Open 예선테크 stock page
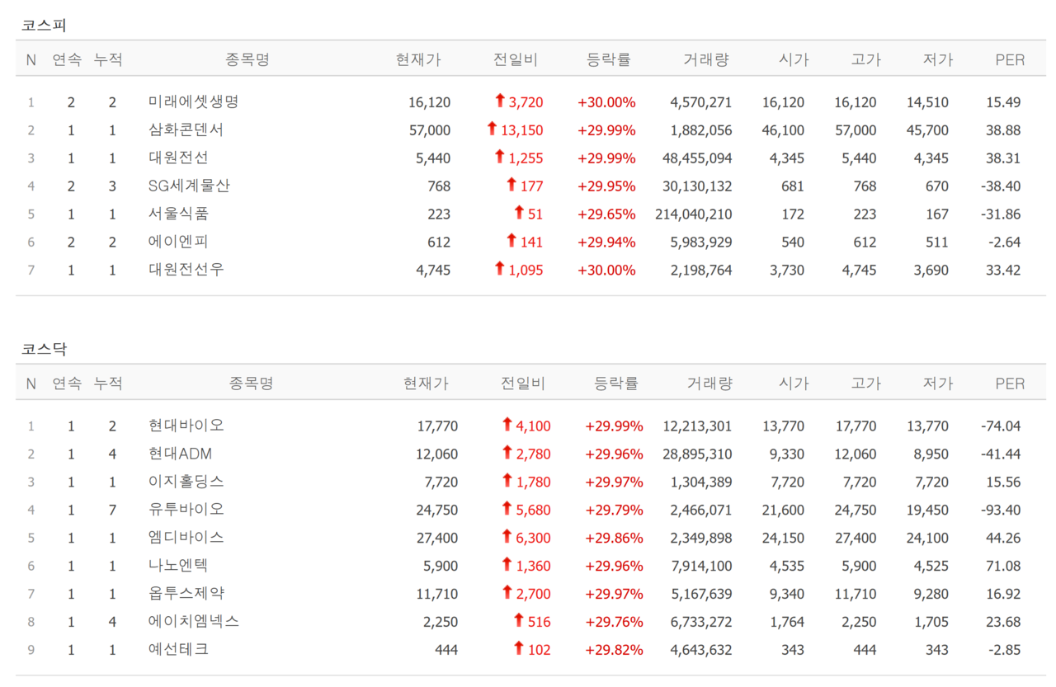Image resolution: width=1056 pixels, height=687 pixels. coord(178,651)
